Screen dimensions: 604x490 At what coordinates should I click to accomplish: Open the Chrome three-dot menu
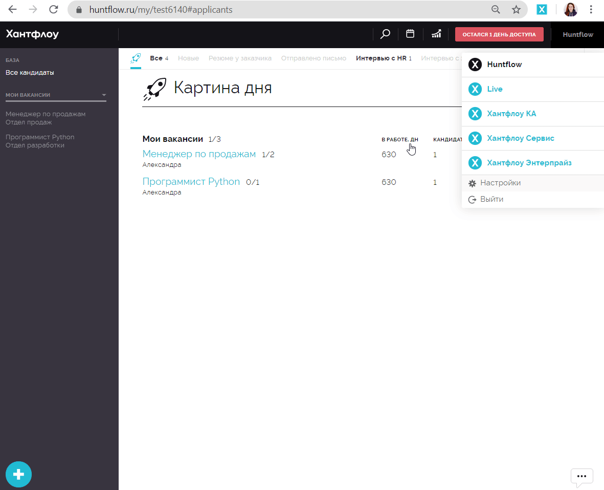click(x=591, y=9)
